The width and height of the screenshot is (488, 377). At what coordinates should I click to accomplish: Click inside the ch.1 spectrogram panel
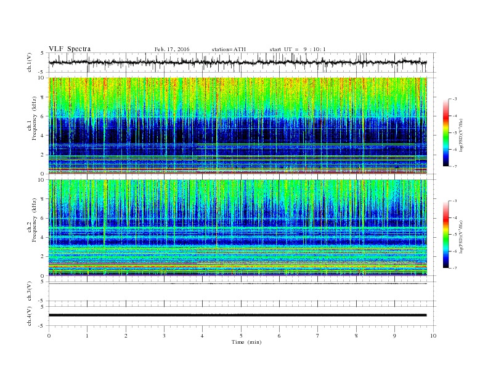[238, 126]
